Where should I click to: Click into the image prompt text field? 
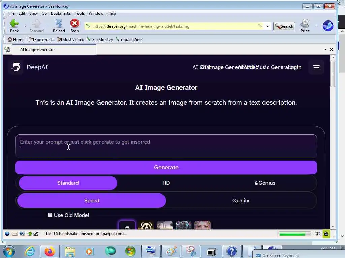point(166,146)
